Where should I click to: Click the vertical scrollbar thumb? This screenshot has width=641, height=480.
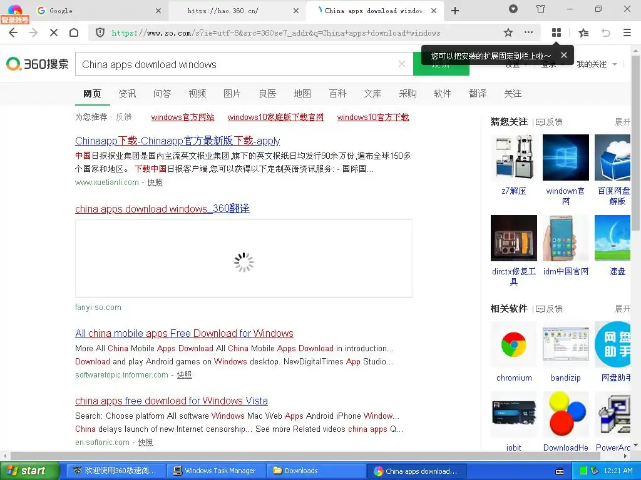(636, 143)
